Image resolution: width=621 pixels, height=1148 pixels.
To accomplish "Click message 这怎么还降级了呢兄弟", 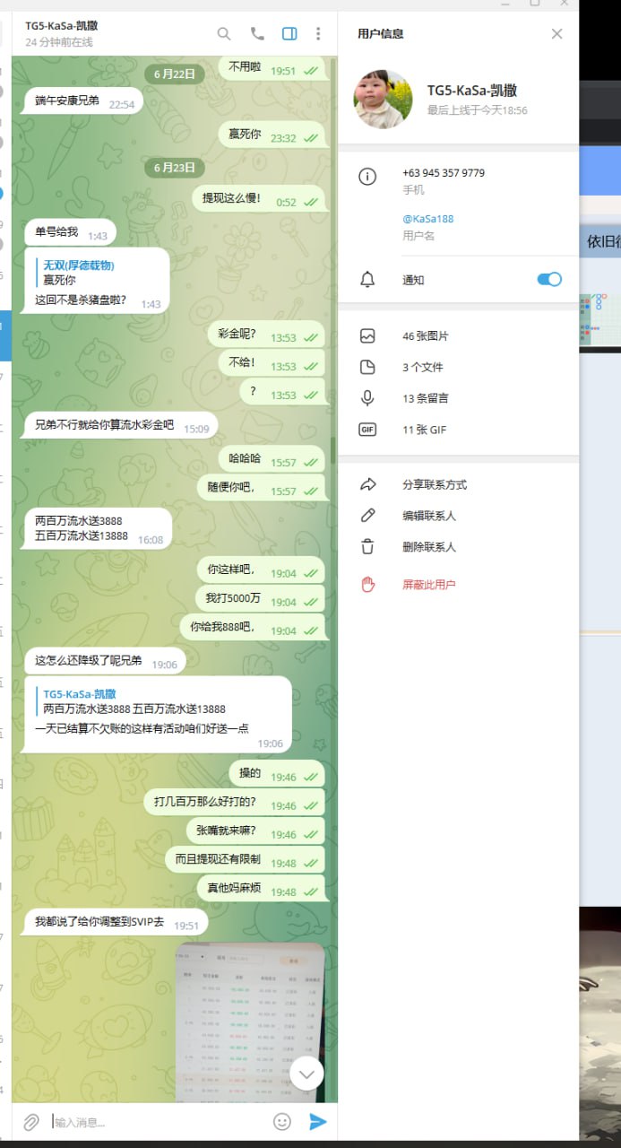I will 105,662.
